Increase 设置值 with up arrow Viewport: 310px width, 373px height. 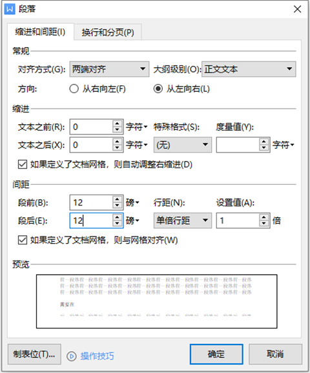[264, 217]
